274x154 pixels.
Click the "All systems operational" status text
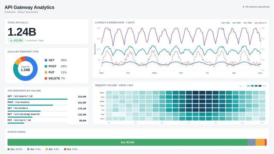(x=257, y=7)
